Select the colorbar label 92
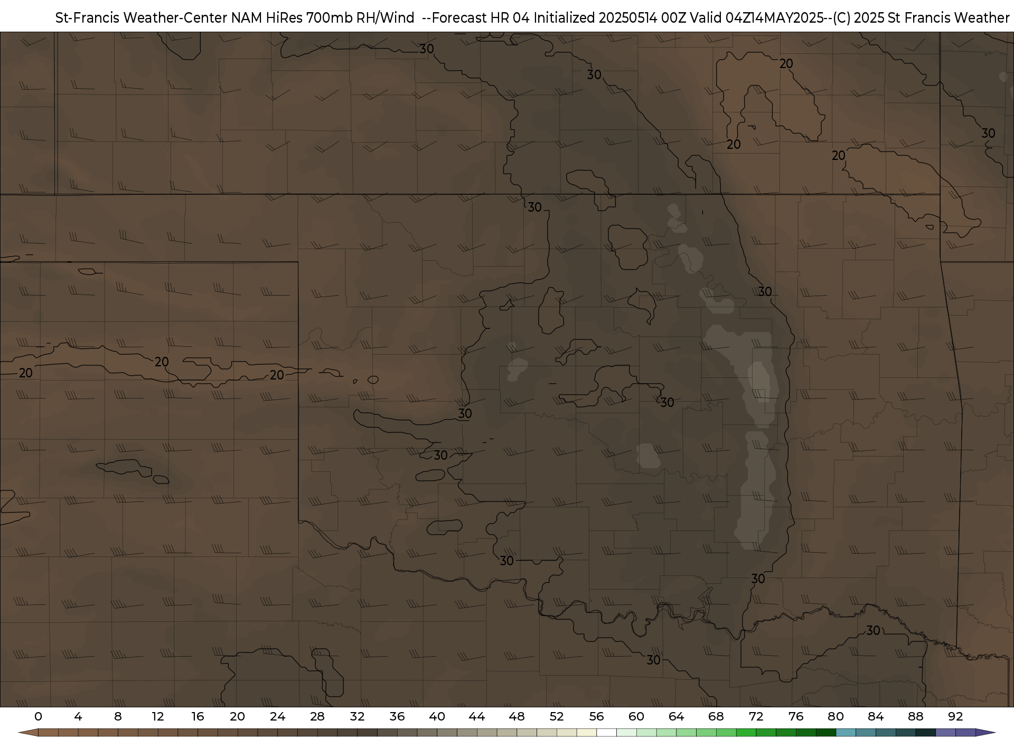This screenshot has height=739, width=1014. pyautogui.click(x=955, y=716)
